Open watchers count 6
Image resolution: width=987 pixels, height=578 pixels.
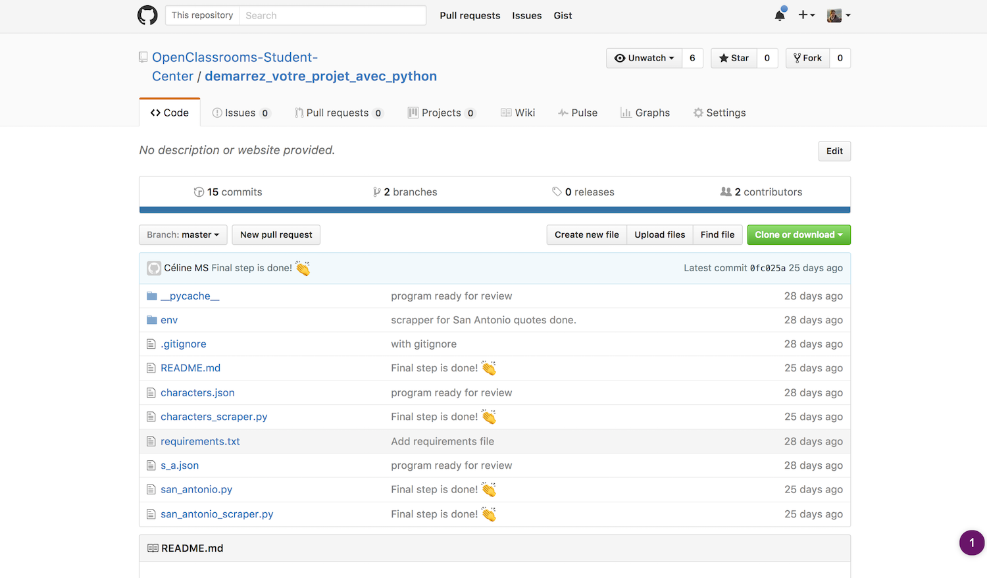(x=692, y=58)
